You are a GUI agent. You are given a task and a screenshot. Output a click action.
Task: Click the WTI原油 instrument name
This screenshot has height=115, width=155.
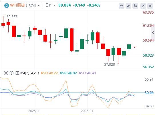[x=17, y=5]
